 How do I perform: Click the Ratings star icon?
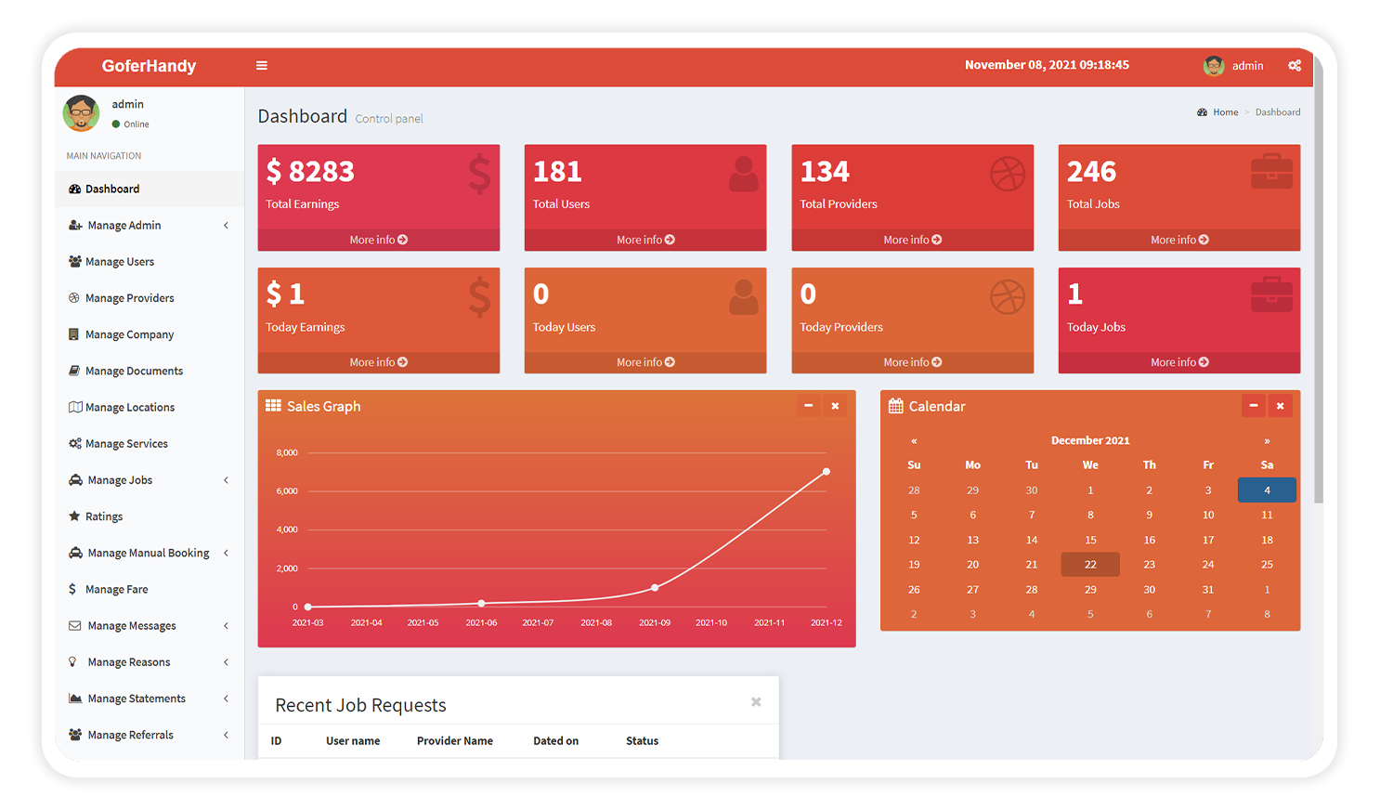pyautogui.click(x=74, y=516)
